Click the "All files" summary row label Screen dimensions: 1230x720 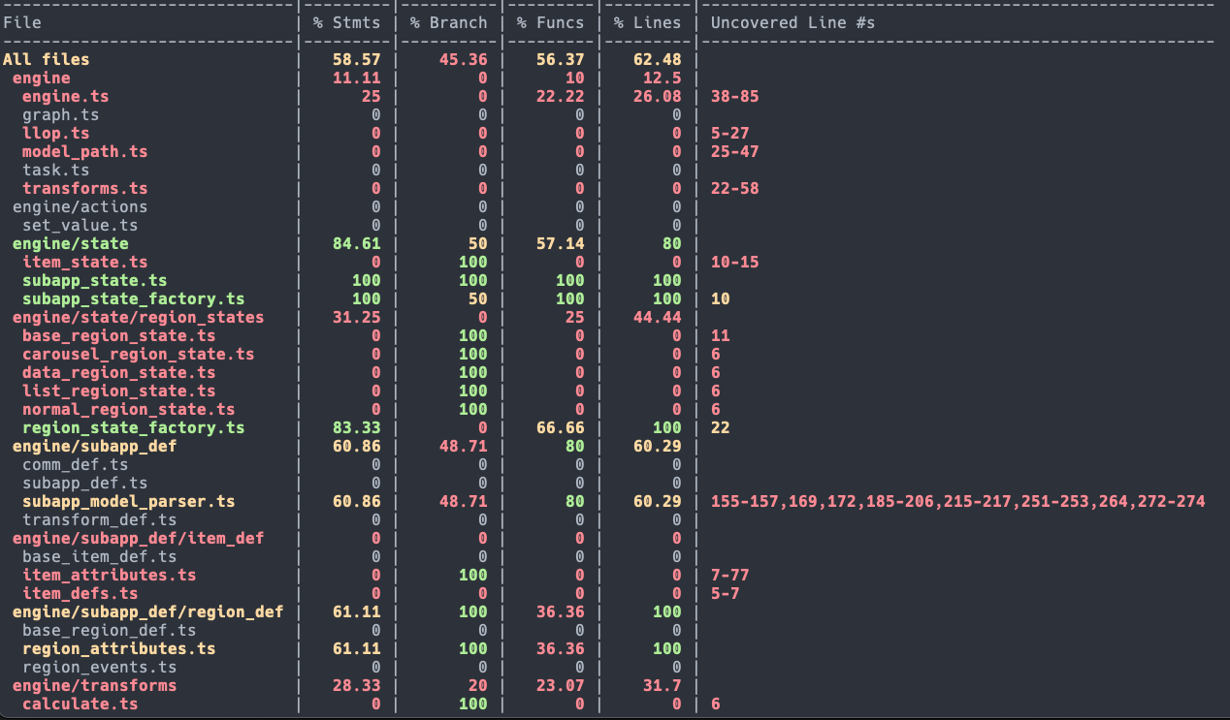[x=46, y=60]
